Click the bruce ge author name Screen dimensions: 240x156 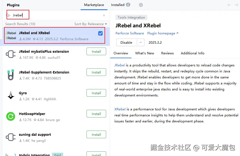53,120
